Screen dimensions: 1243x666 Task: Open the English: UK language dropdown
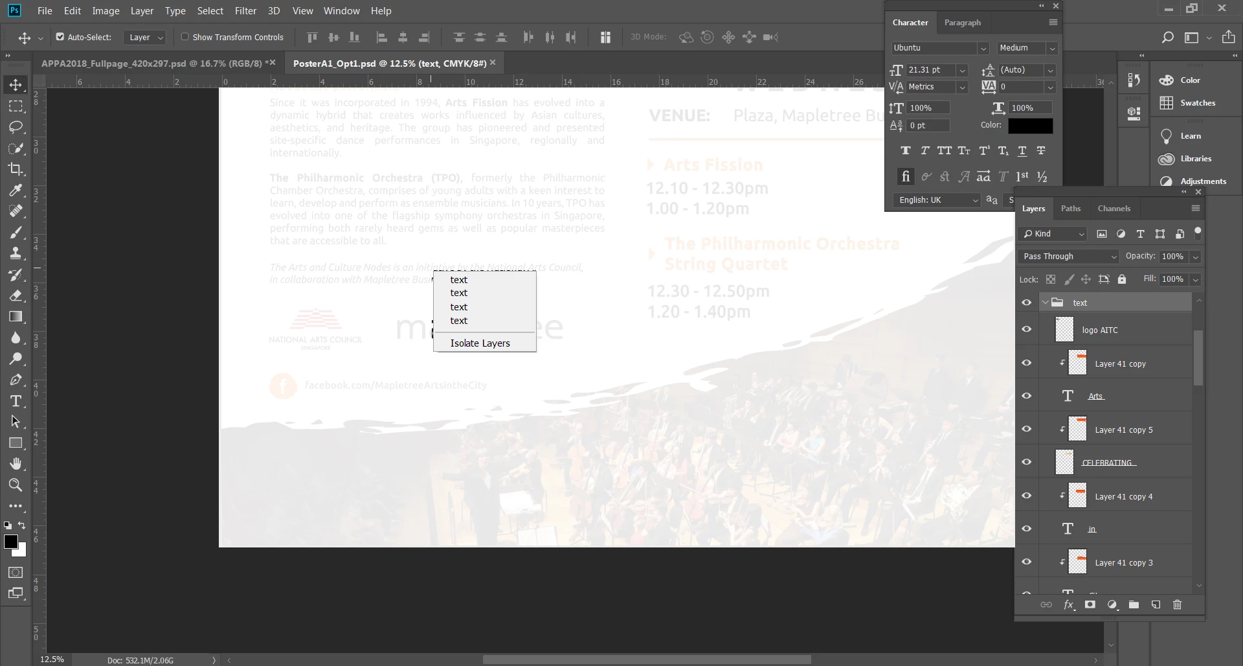(x=937, y=200)
